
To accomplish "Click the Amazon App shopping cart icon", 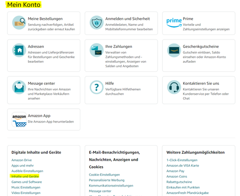I will [19, 120].
